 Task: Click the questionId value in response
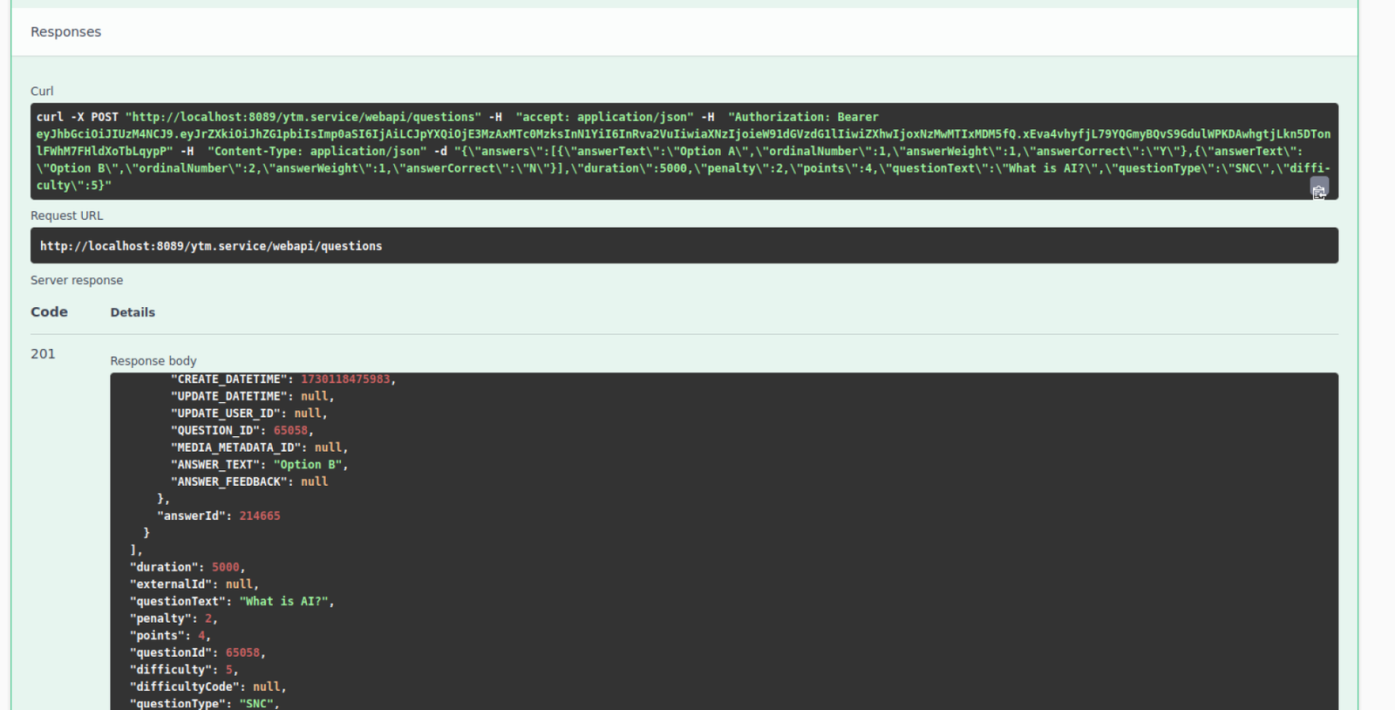pos(242,653)
